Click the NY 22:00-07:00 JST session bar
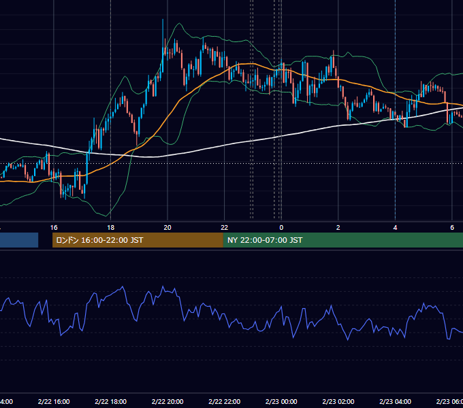The image size is (463, 408). click(x=342, y=240)
